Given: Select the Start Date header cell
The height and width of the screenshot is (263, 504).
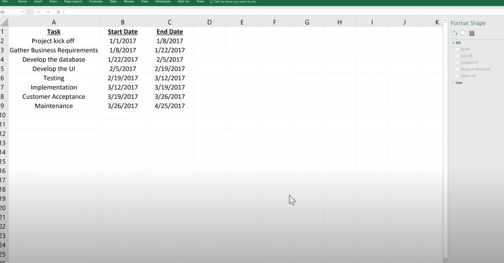Looking at the screenshot, I should pyautogui.click(x=122, y=32).
